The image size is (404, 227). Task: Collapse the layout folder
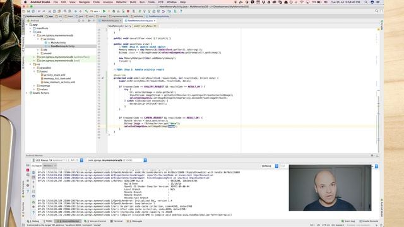point(34,71)
